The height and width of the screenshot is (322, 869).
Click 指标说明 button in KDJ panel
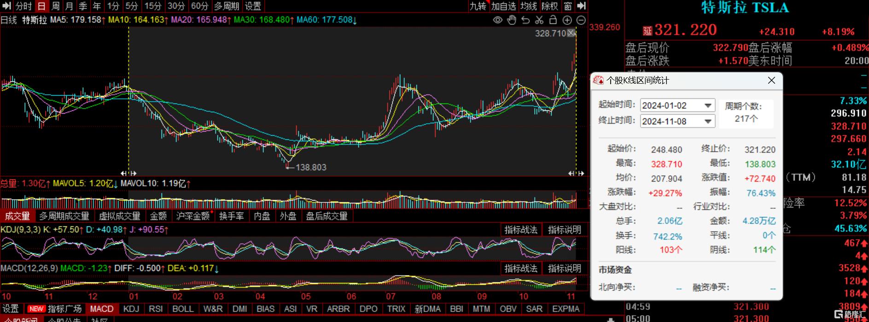565,230
